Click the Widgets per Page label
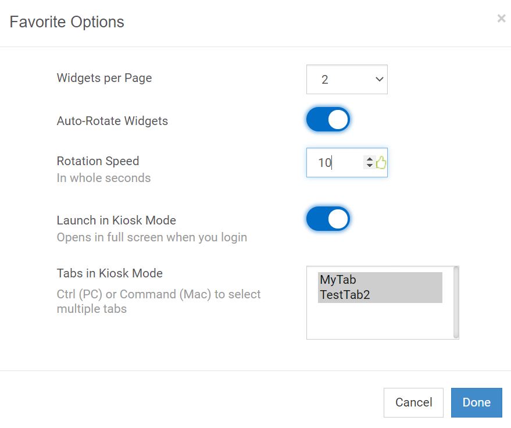The width and height of the screenshot is (511, 428). pos(104,78)
